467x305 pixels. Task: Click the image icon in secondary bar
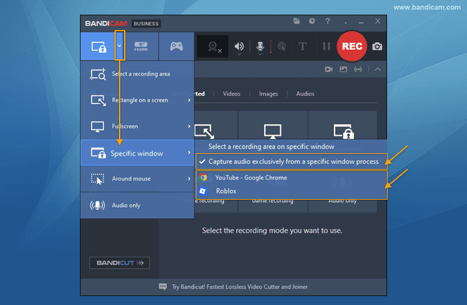click(344, 69)
